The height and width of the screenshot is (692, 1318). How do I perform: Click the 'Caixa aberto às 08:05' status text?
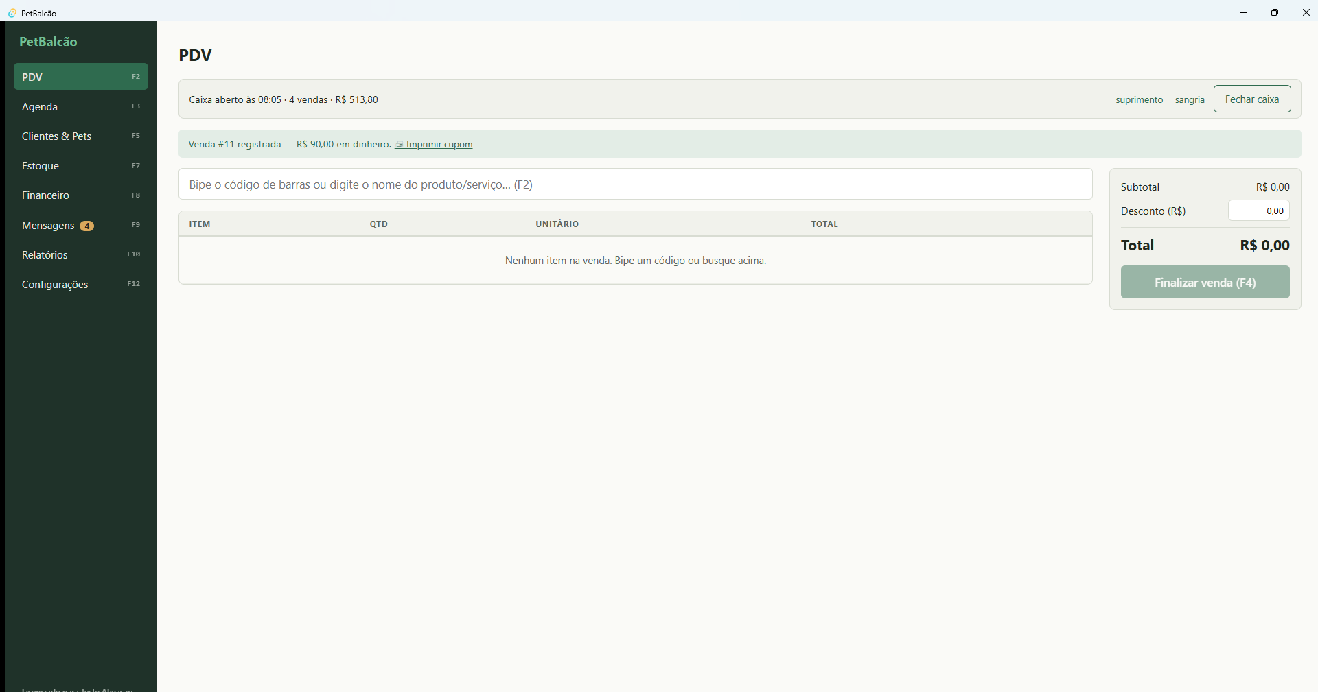point(284,99)
